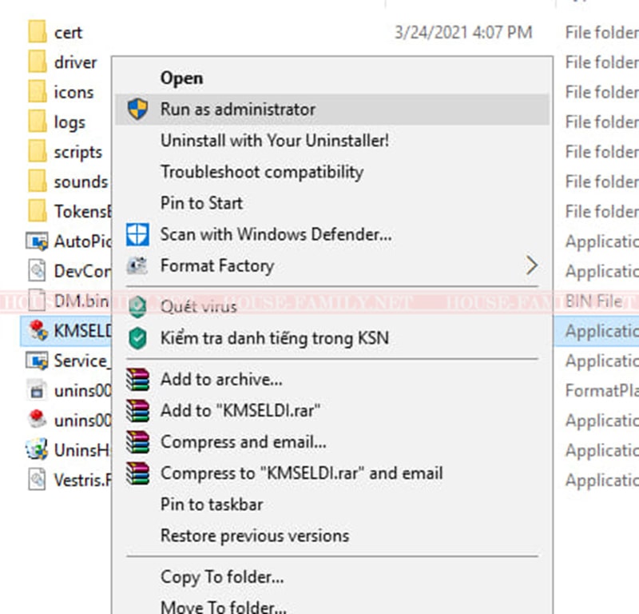The height and width of the screenshot is (614, 639).
Task: Click the Kaspersky icon beside Quét virus
Action: click(x=138, y=307)
